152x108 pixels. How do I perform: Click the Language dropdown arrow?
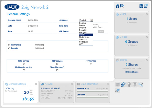pyautogui.click(x=91, y=20)
